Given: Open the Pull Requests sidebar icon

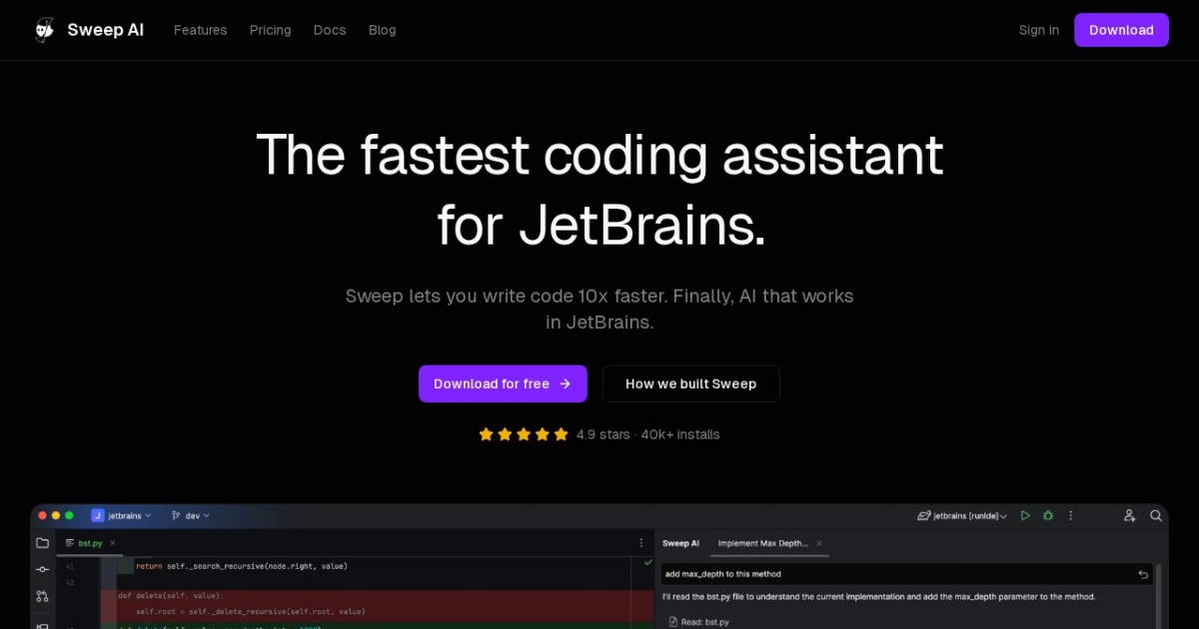Looking at the screenshot, I should pos(42,596).
